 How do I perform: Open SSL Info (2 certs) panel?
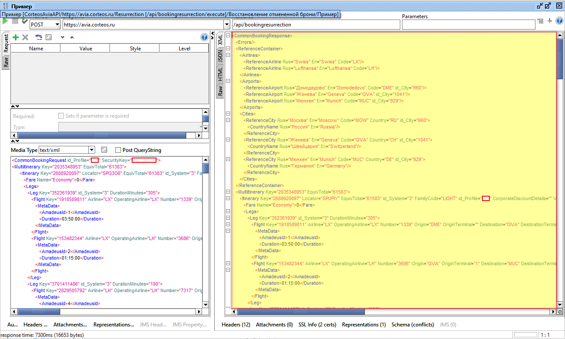coord(317,325)
